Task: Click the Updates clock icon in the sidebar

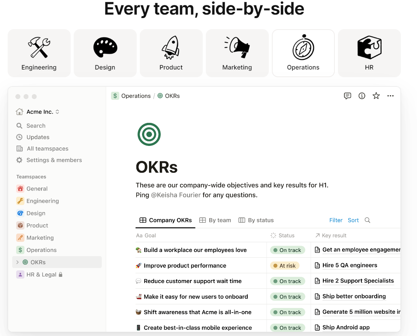Action: [19, 137]
